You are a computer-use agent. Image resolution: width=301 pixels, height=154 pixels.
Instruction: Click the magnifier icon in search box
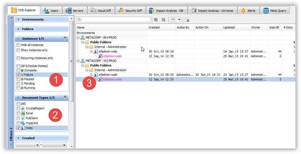pos(79,20)
